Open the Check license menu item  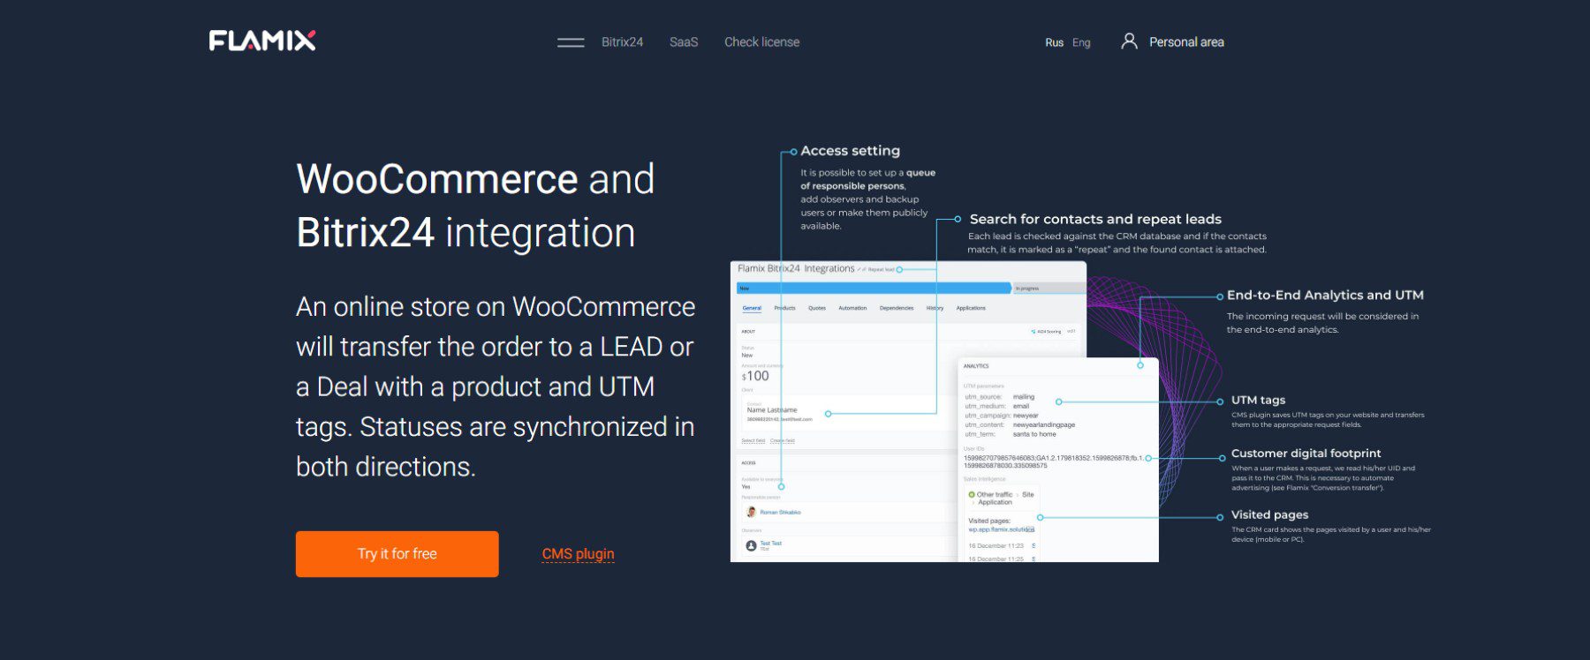click(x=761, y=42)
